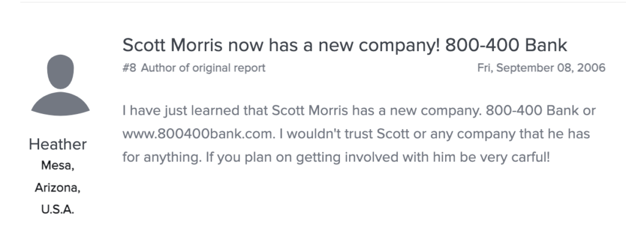Click the U.S.A. country text
626x225 pixels.
pos(57,210)
